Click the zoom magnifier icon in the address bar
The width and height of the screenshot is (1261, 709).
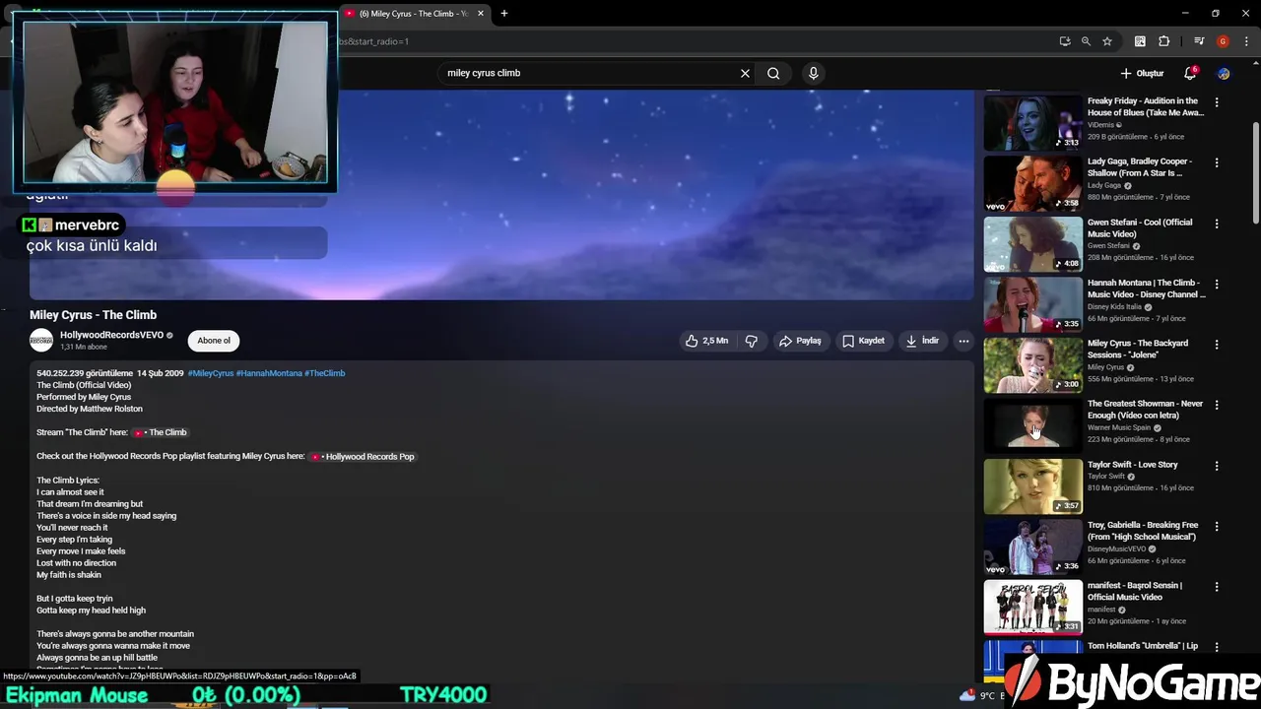1086,41
